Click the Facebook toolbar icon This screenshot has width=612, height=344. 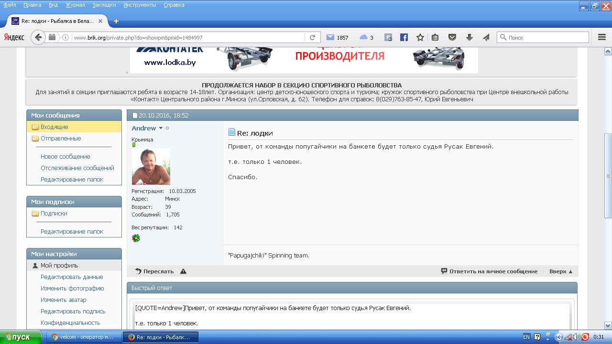[404, 37]
